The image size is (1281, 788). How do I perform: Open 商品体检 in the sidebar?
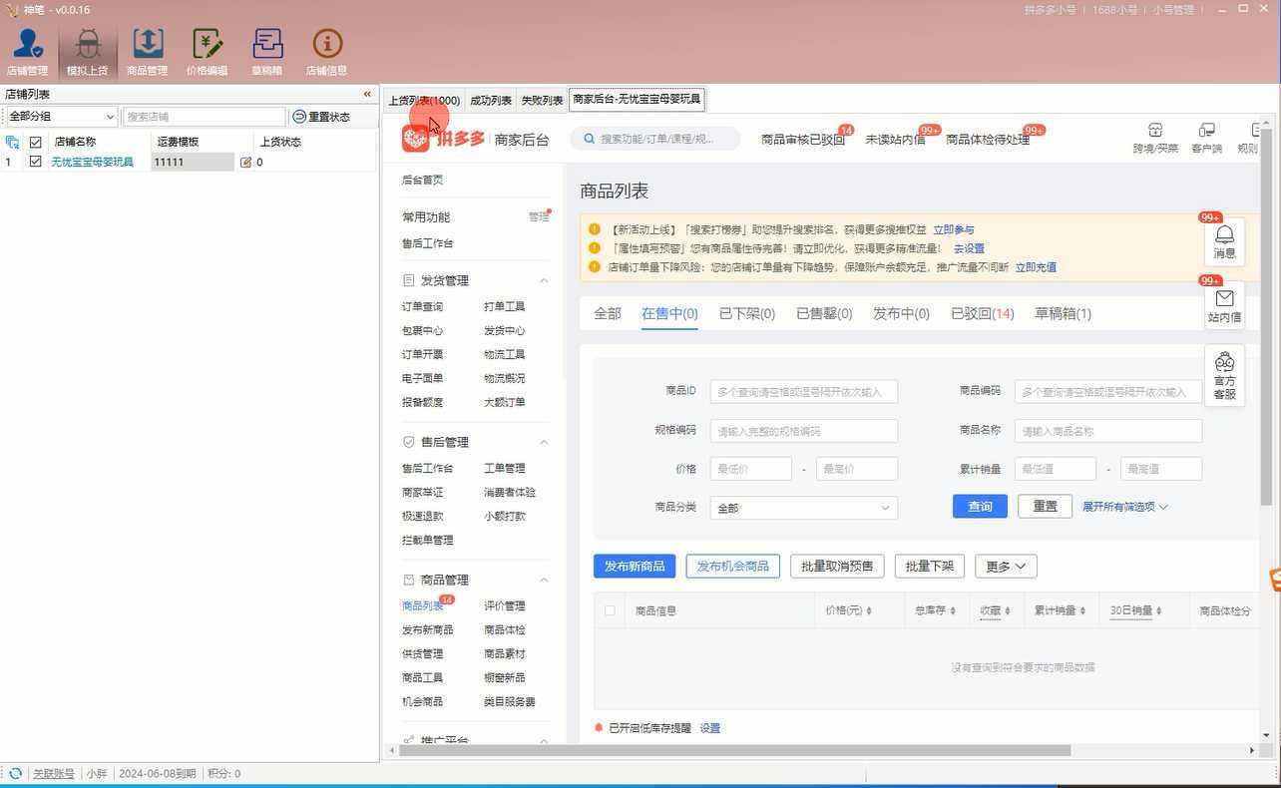click(505, 629)
